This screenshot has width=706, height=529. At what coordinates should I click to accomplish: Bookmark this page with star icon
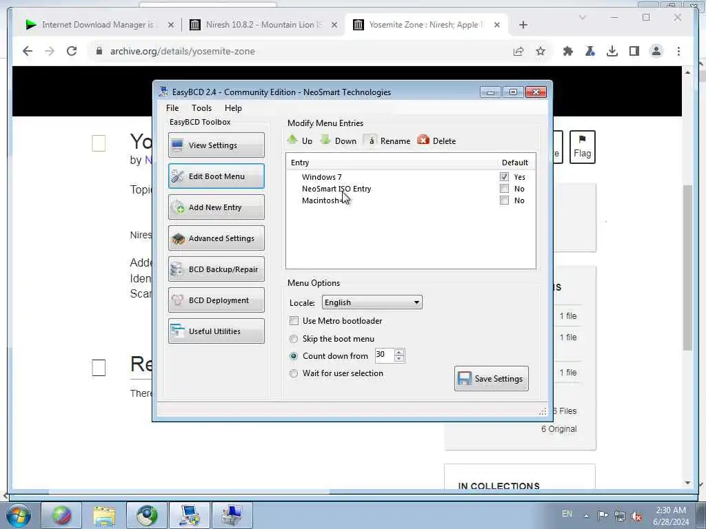tap(541, 51)
